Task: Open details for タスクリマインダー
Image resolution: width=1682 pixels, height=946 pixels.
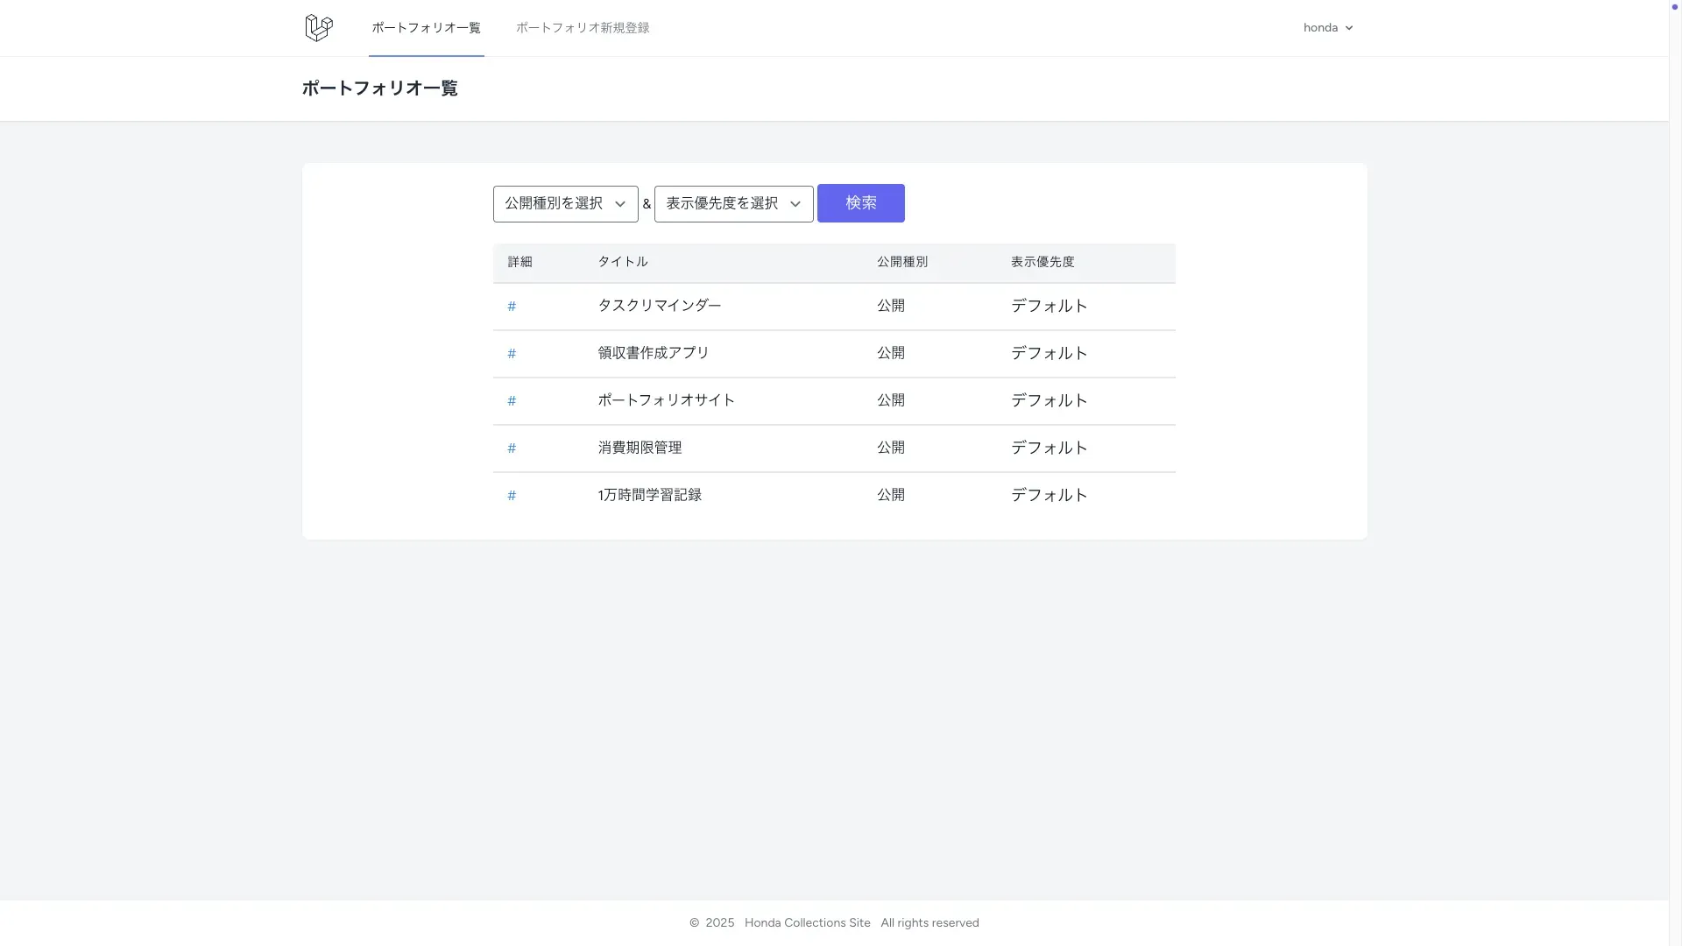Action: coord(512,307)
